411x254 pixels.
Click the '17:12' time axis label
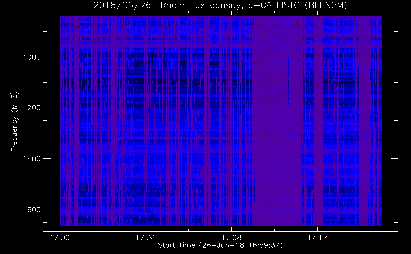click(317, 238)
